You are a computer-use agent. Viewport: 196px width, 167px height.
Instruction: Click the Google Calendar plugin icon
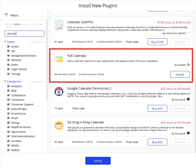coord(59,92)
